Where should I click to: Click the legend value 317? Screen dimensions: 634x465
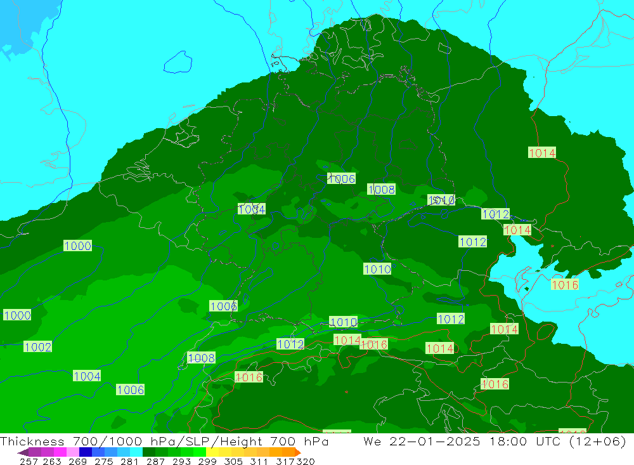tap(285, 461)
